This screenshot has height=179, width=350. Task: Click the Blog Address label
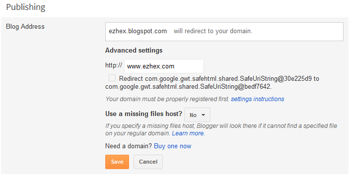coord(25,26)
